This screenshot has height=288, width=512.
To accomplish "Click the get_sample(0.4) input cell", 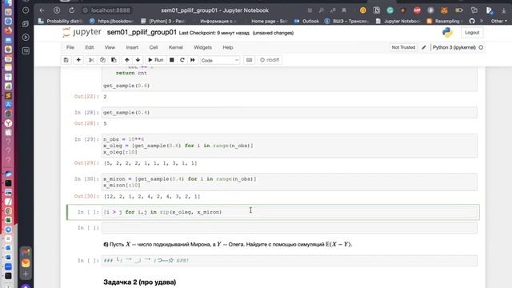I will click(x=290, y=113).
